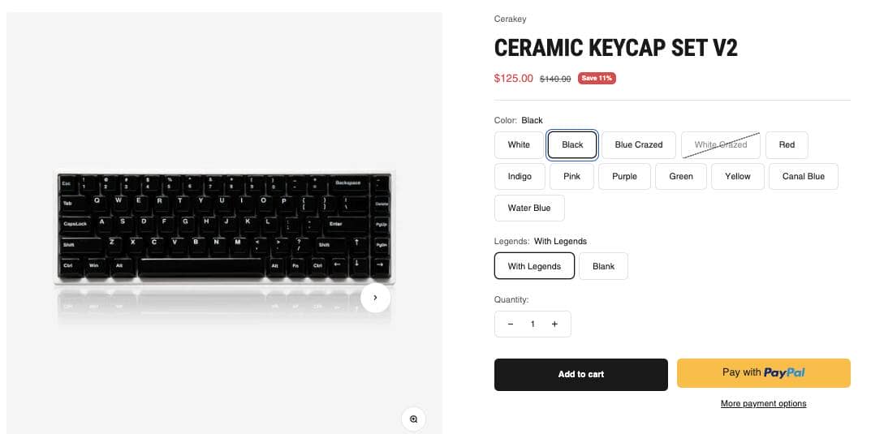
Task: Decrease quantity with minus button
Action: pyautogui.click(x=511, y=324)
